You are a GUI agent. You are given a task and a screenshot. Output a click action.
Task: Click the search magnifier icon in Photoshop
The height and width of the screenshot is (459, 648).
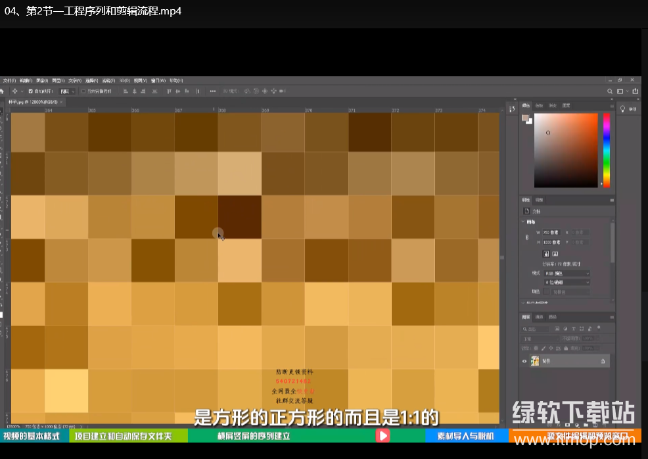(611, 91)
